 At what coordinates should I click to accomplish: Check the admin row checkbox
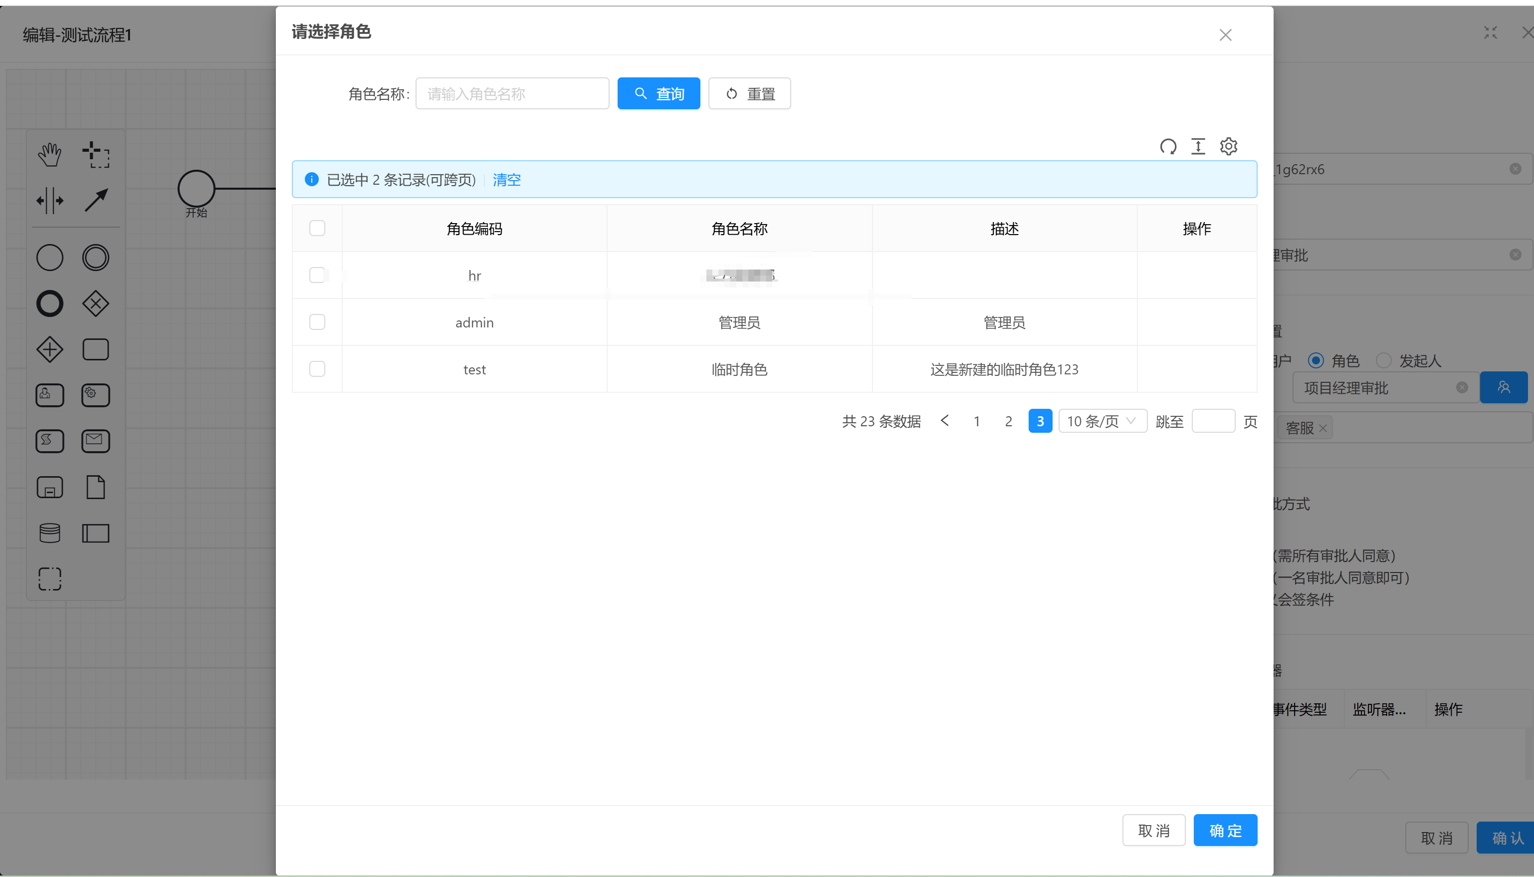point(317,321)
